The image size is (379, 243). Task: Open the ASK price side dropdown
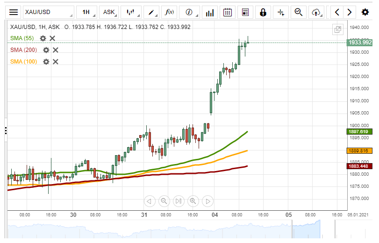pyautogui.click(x=109, y=12)
